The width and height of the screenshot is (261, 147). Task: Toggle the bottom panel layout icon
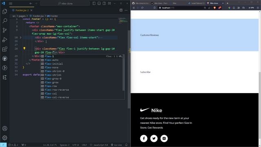pos(99,3)
